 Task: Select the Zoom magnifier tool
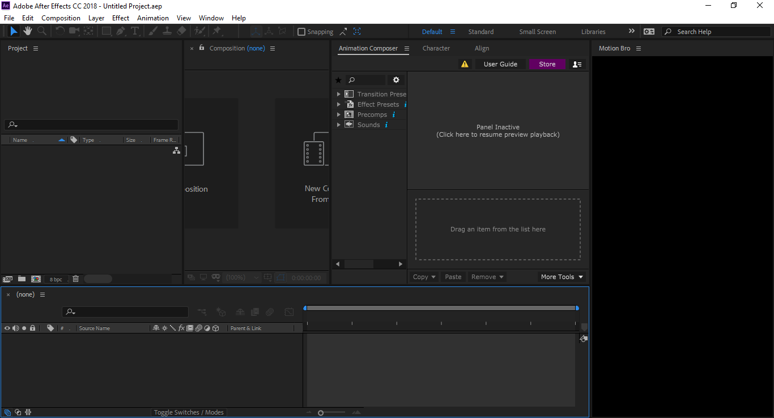click(41, 31)
